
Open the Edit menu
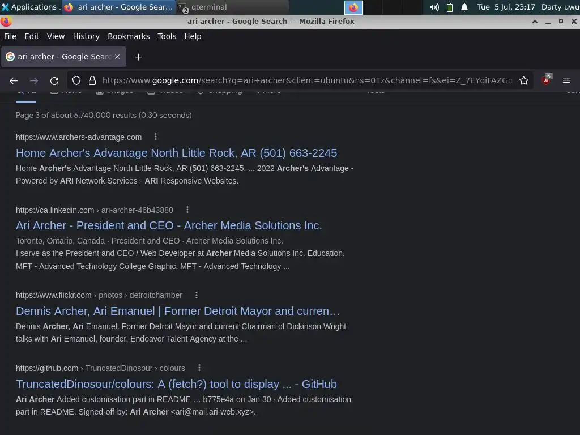tap(32, 36)
